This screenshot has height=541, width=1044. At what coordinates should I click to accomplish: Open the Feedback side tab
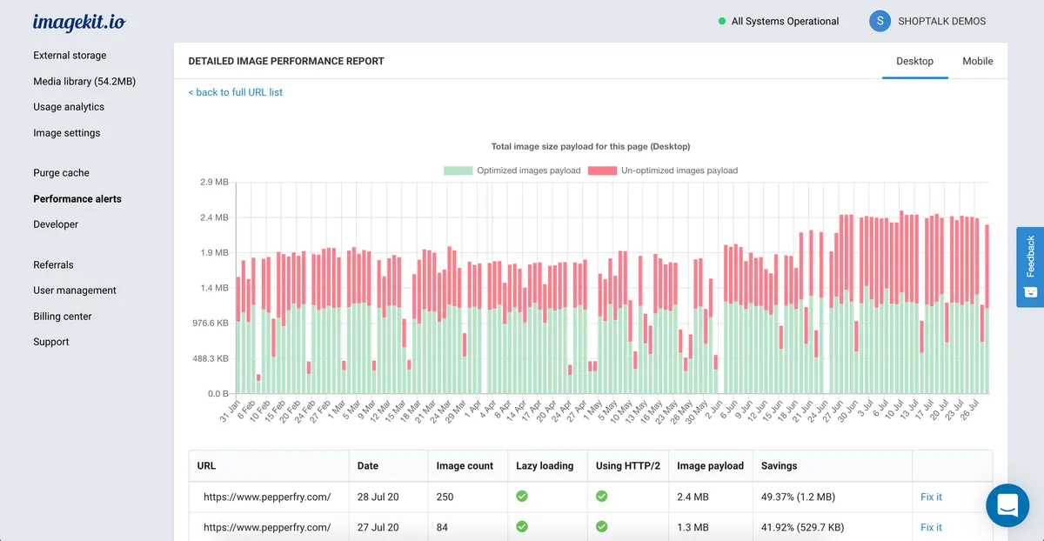(1030, 266)
